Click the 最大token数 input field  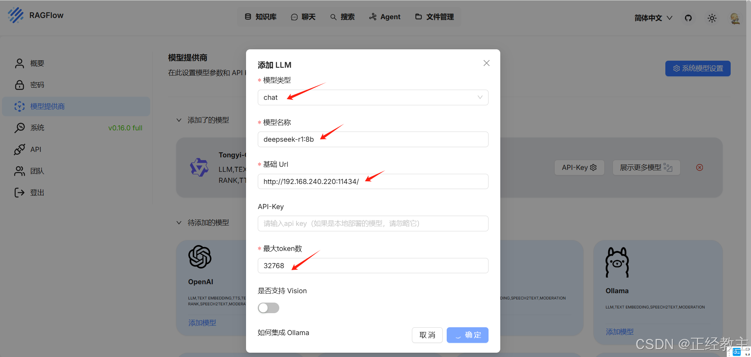[x=373, y=266]
